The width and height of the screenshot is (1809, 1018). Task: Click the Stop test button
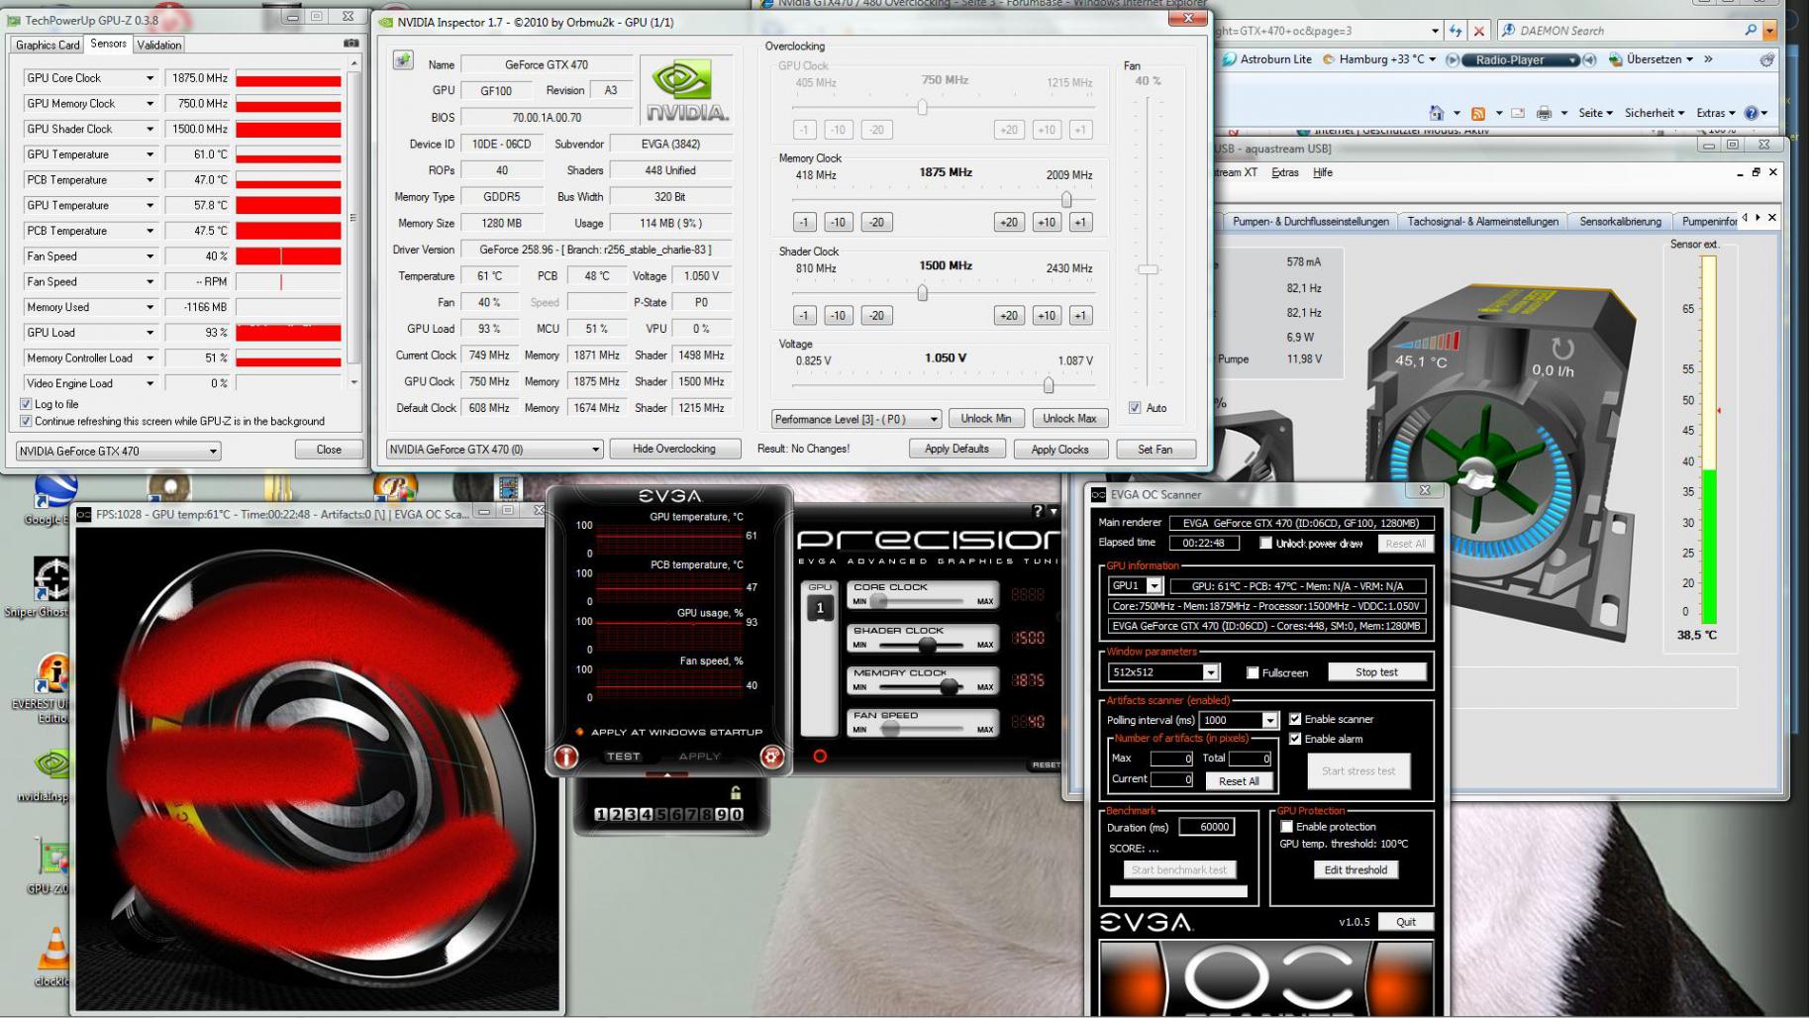(x=1376, y=672)
